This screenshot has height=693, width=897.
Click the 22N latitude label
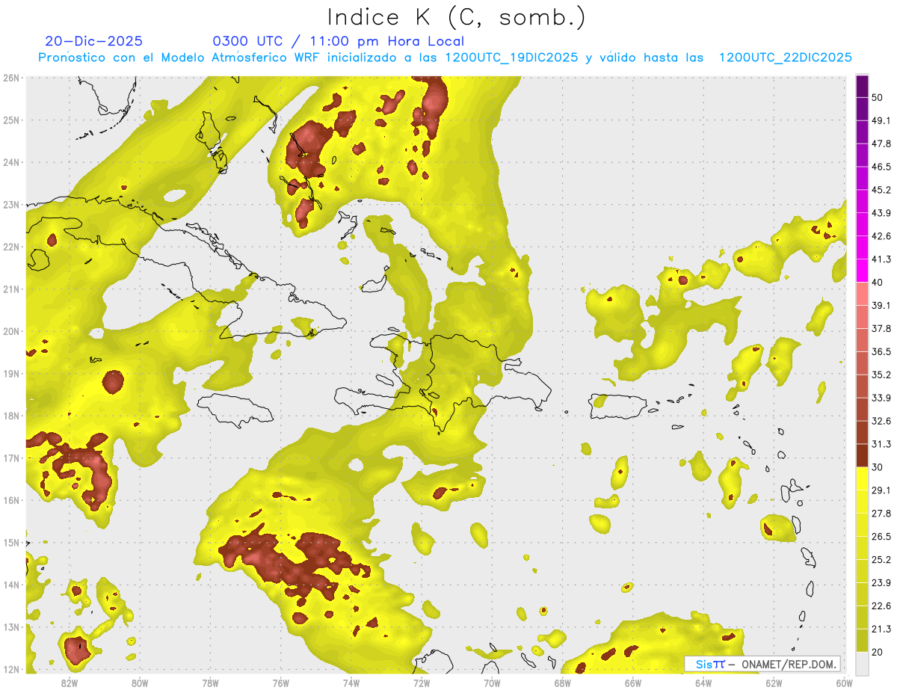coord(11,247)
